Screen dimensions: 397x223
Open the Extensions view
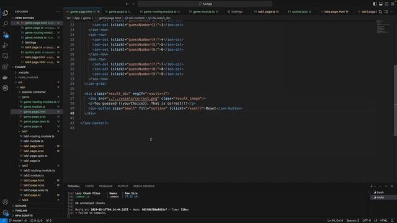click(x=6, y=66)
